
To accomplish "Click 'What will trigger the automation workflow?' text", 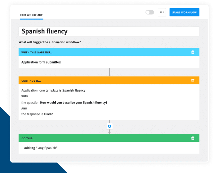I will pyautogui.click(x=50, y=42).
